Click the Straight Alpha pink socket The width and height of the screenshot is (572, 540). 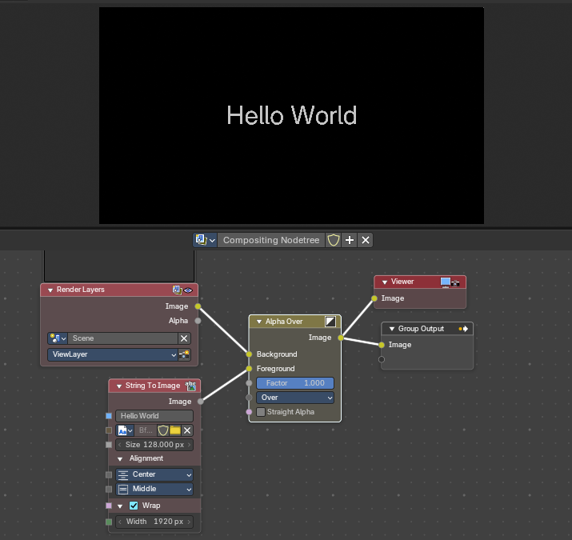(x=249, y=412)
